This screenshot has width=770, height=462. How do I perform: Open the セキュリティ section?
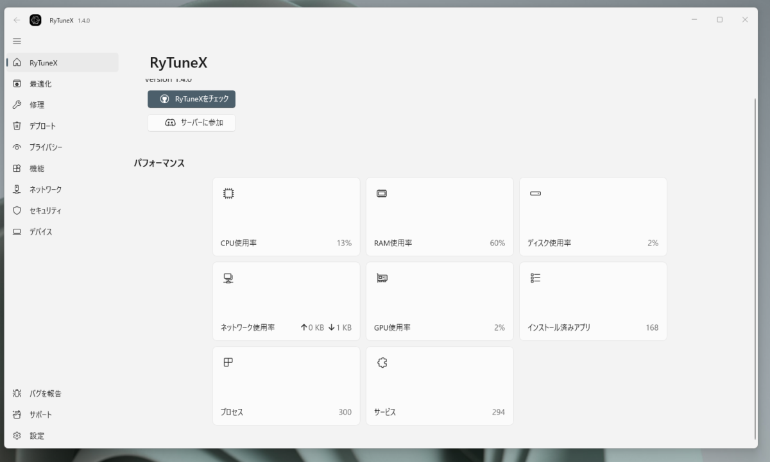(62, 211)
